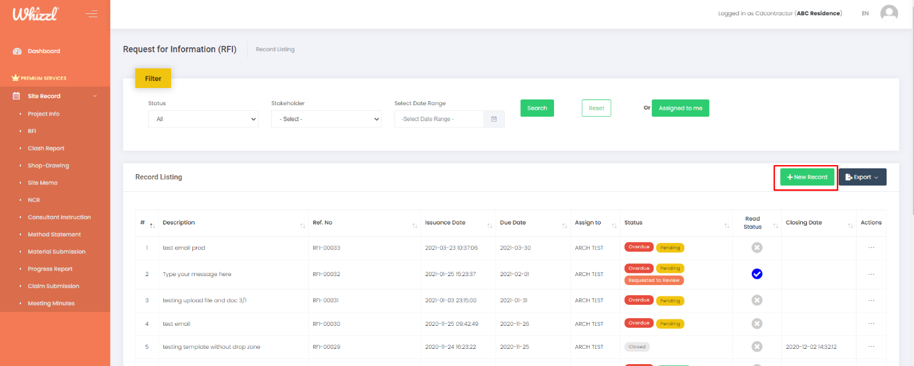The image size is (914, 366).
Task: Collapse sidebar using the hamburger menu icon
Action: pyautogui.click(x=91, y=13)
